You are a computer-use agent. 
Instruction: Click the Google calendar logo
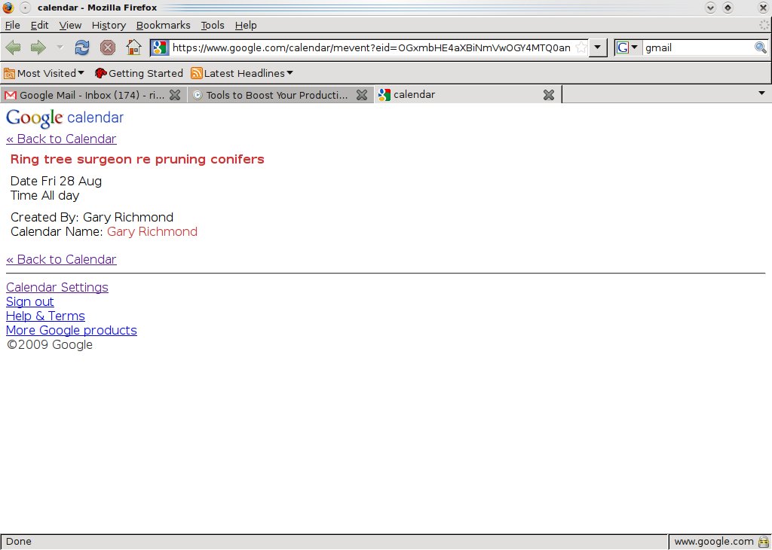point(65,118)
